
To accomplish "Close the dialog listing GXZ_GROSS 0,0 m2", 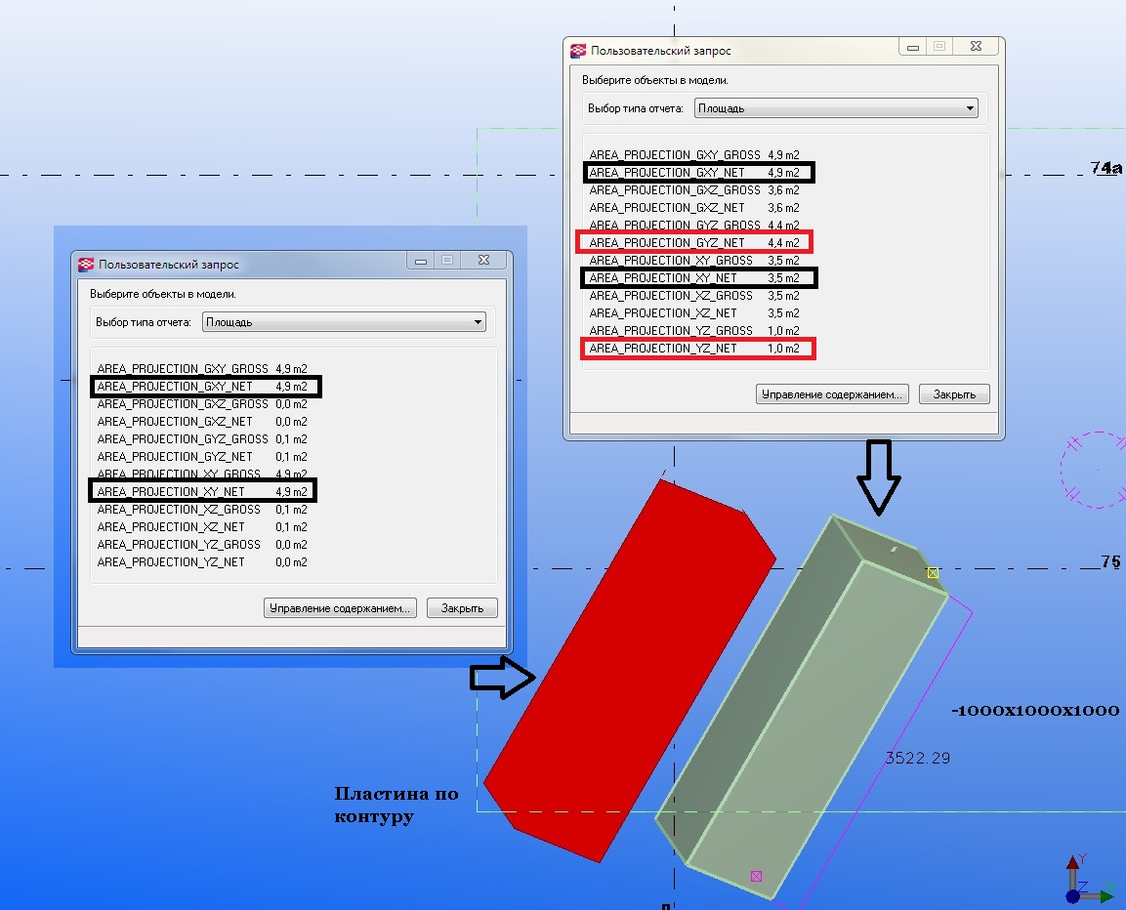I will tap(481, 261).
